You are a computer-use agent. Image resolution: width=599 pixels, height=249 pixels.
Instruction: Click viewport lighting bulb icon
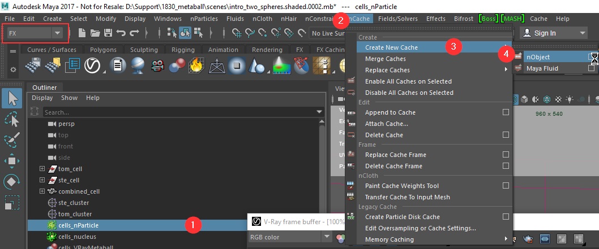tap(570, 99)
